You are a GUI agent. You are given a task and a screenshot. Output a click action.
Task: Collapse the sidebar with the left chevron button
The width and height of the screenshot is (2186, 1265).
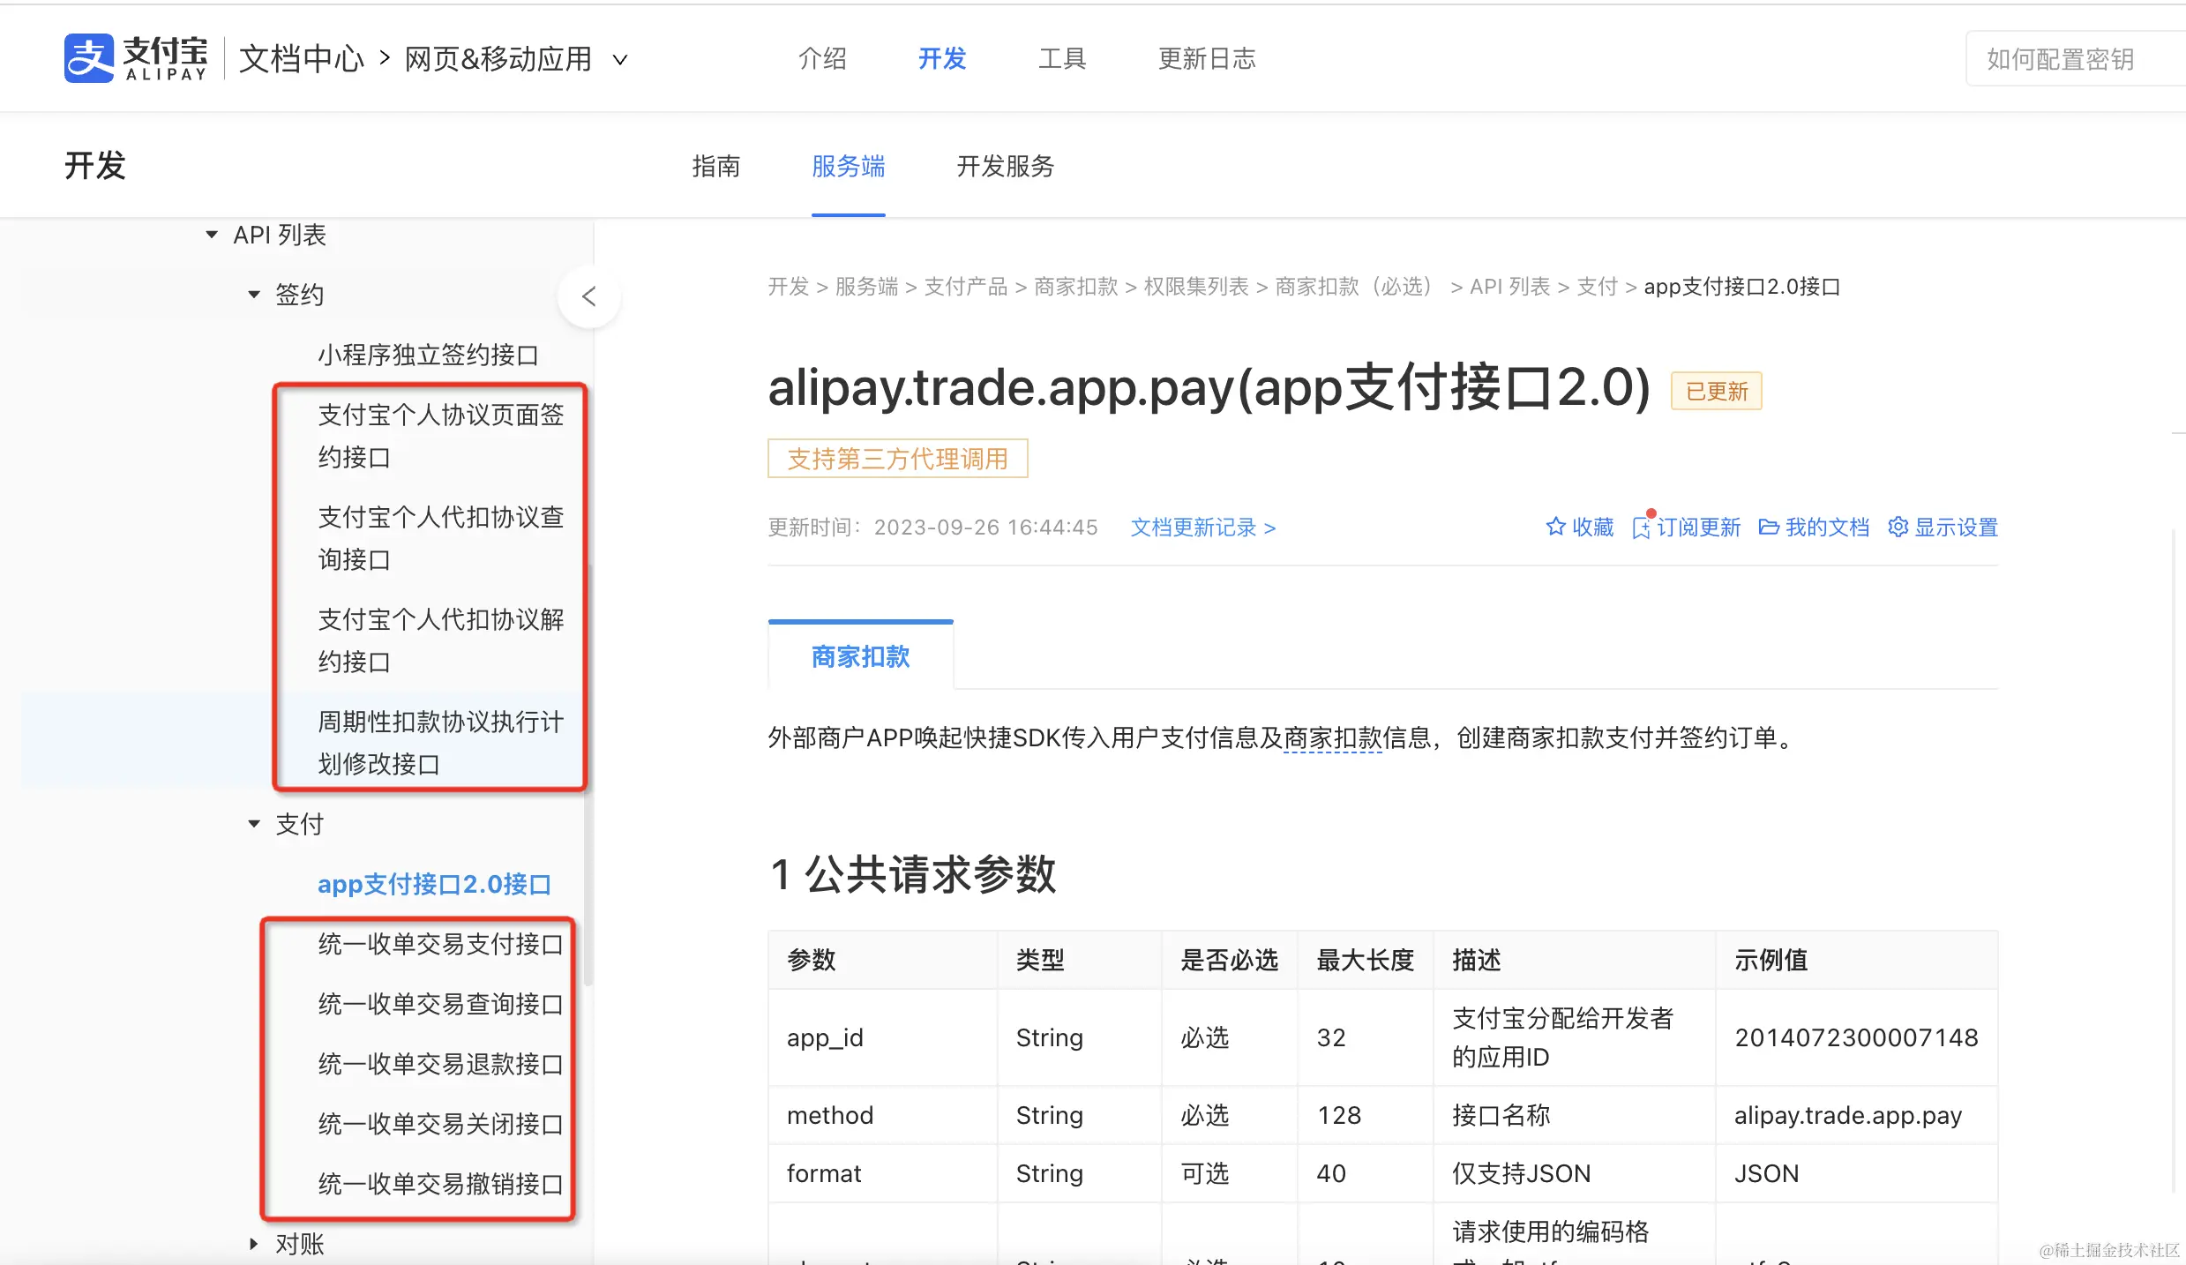589,296
